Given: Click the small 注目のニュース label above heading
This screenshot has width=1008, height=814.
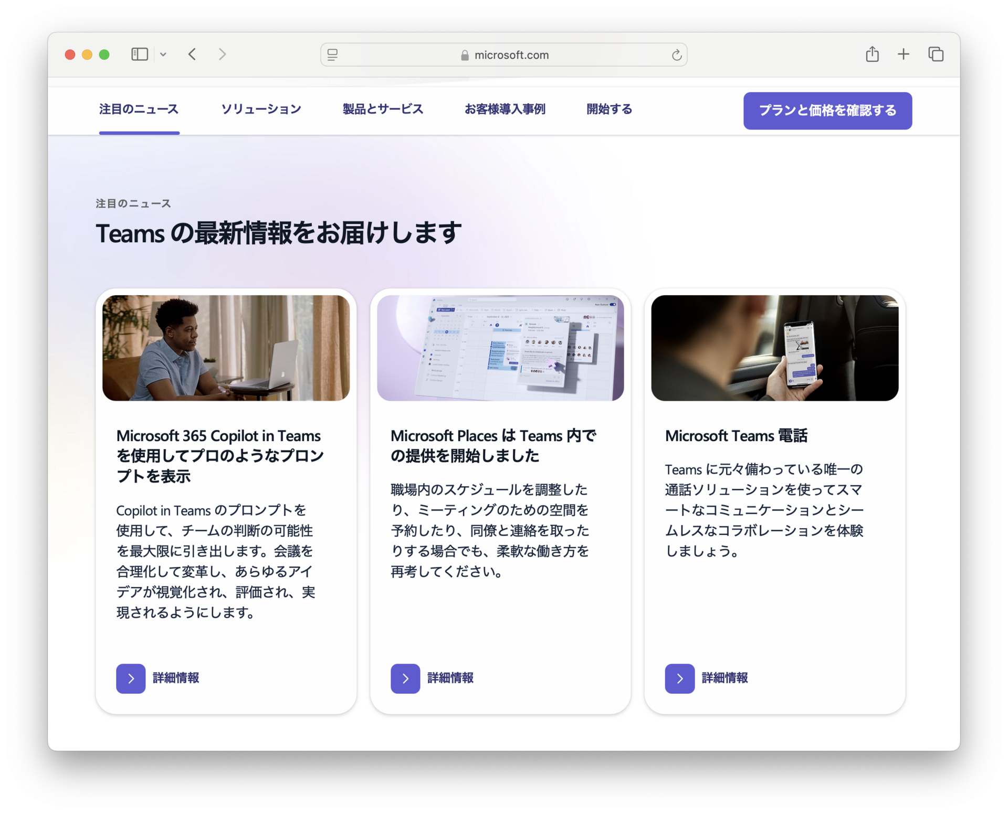Looking at the screenshot, I should click(133, 203).
